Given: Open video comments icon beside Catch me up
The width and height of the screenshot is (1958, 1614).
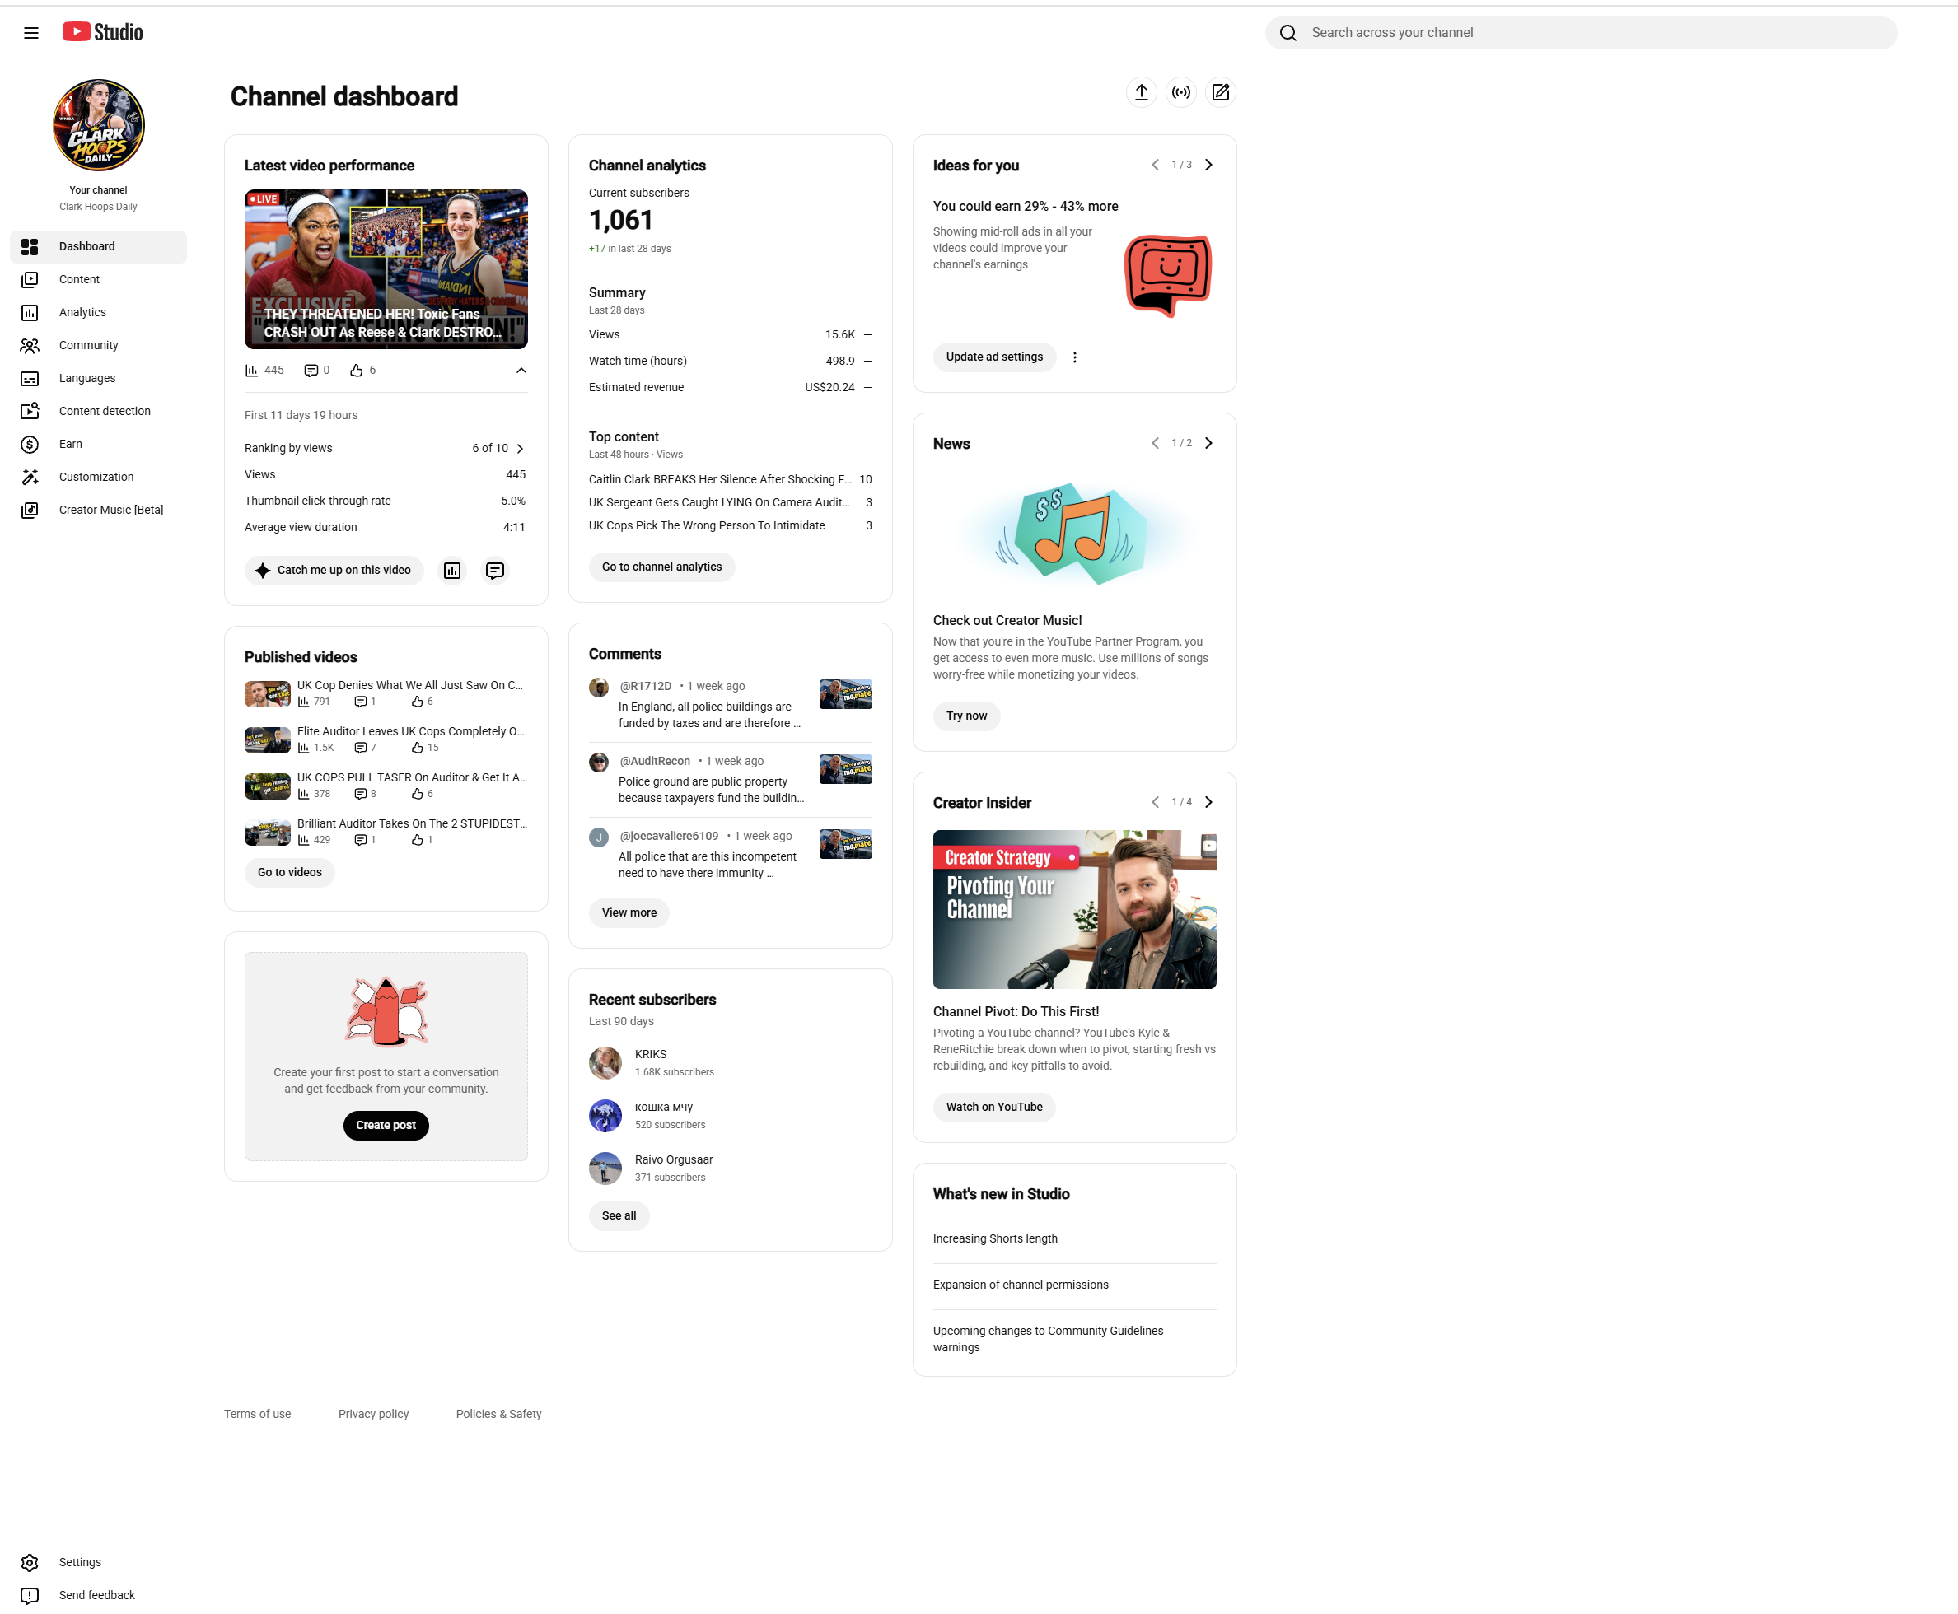Looking at the screenshot, I should (495, 571).
